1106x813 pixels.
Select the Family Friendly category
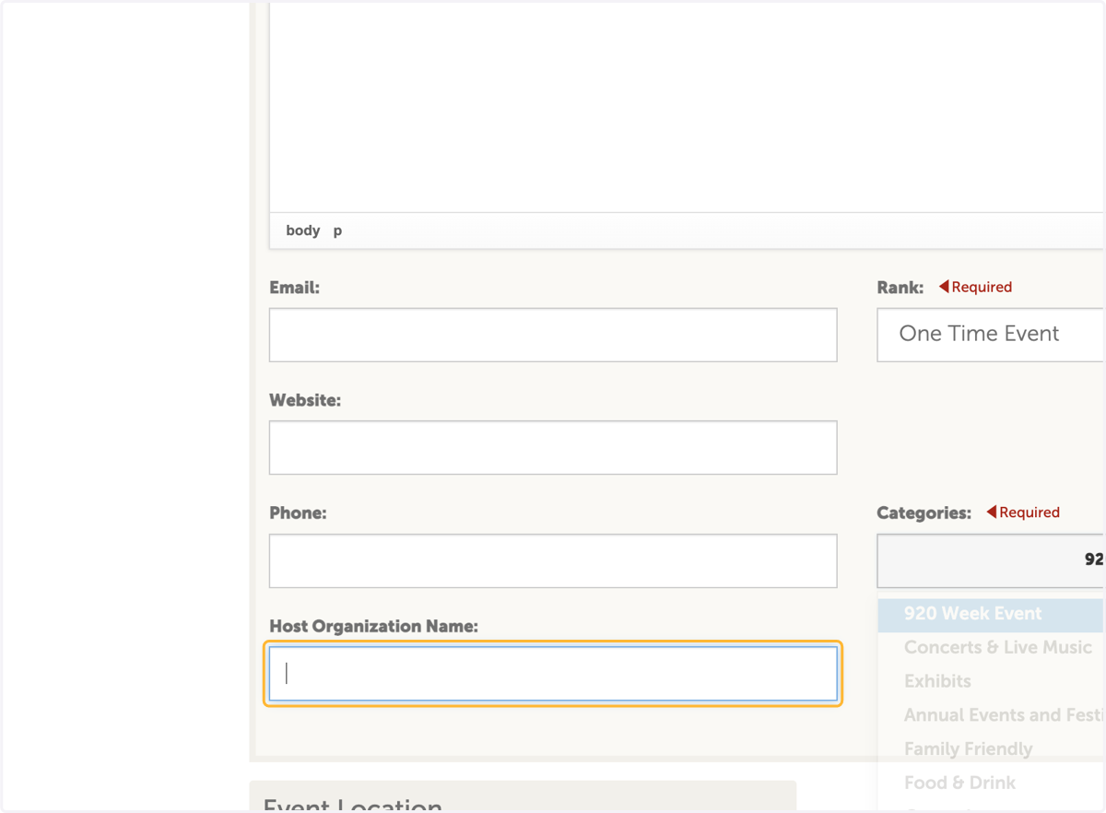coord(968,749)
